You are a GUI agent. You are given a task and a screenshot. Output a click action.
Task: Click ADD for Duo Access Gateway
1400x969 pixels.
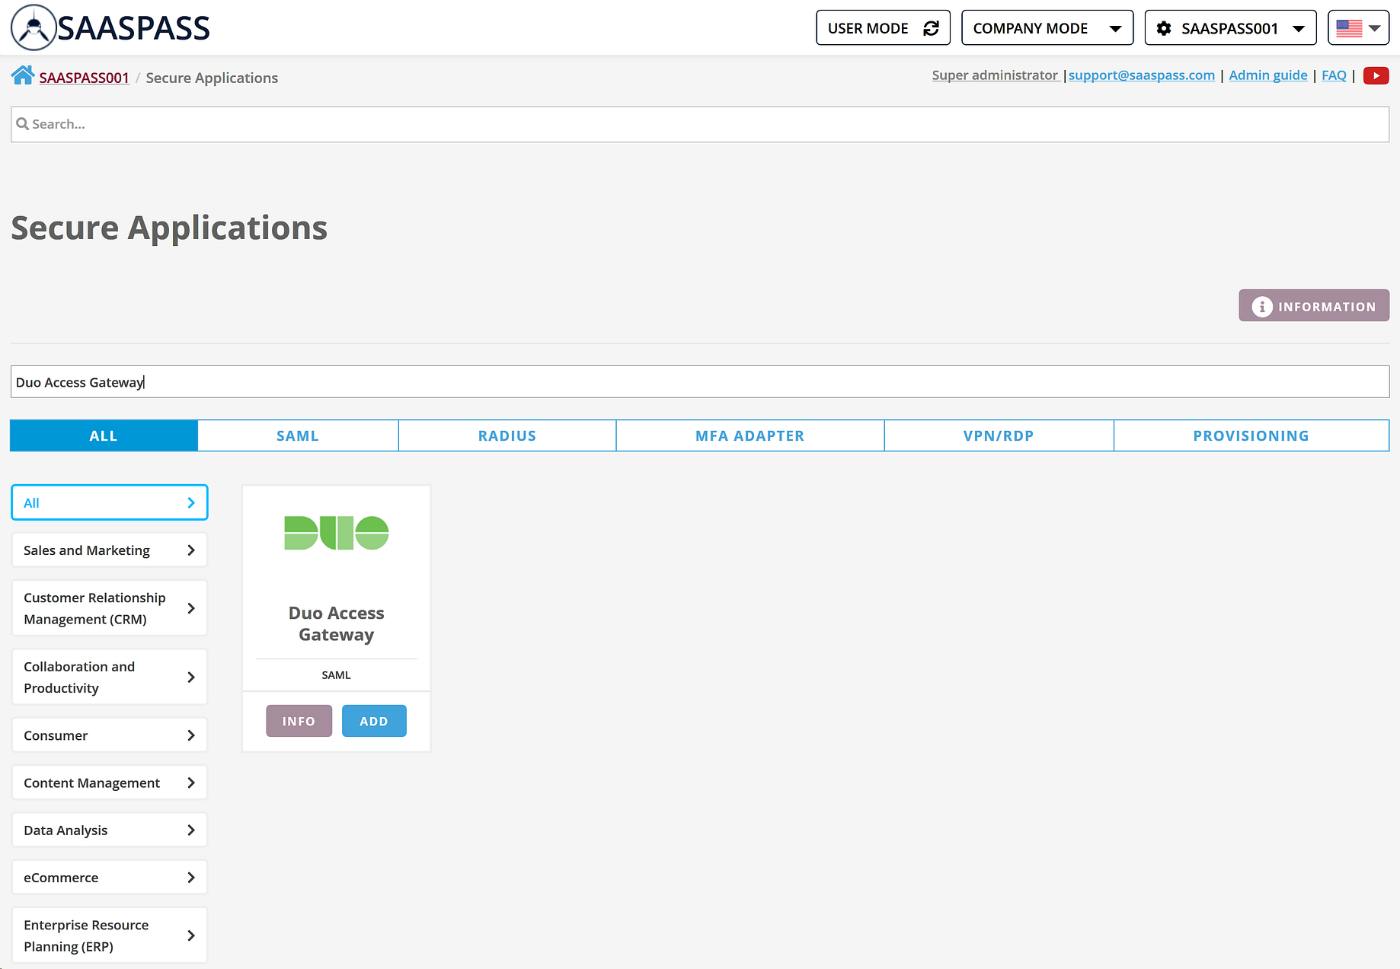point(374,721)
